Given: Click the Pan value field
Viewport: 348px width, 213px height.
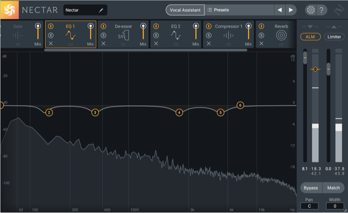Looking at the screenshot, I should (x=309, y=206).
